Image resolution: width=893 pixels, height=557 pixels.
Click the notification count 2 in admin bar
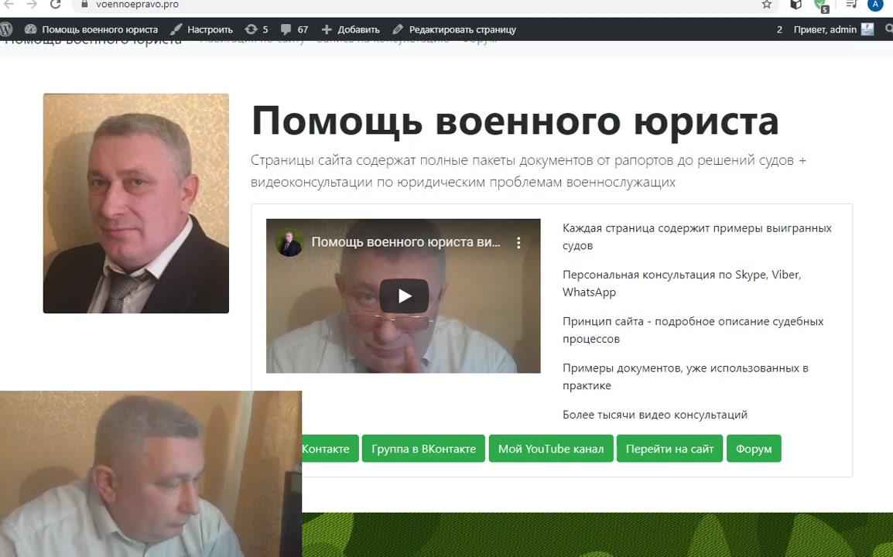point(779,29)
